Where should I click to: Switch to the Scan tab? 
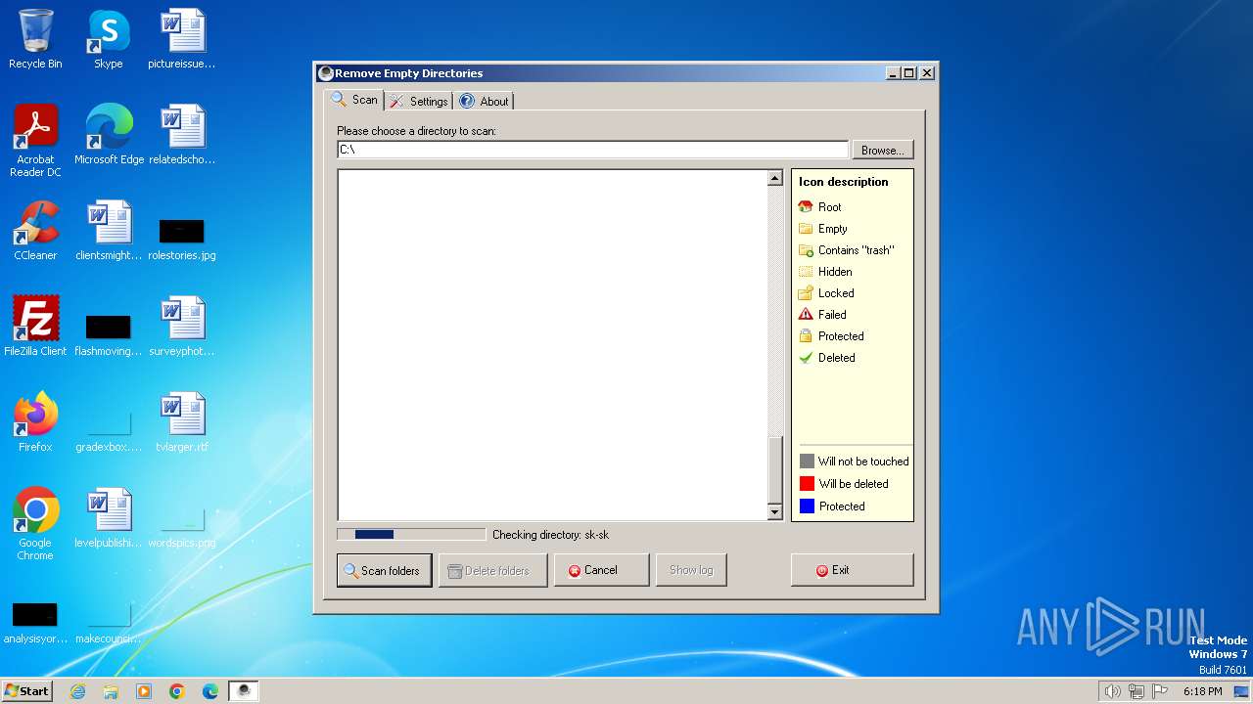point(354,100)
